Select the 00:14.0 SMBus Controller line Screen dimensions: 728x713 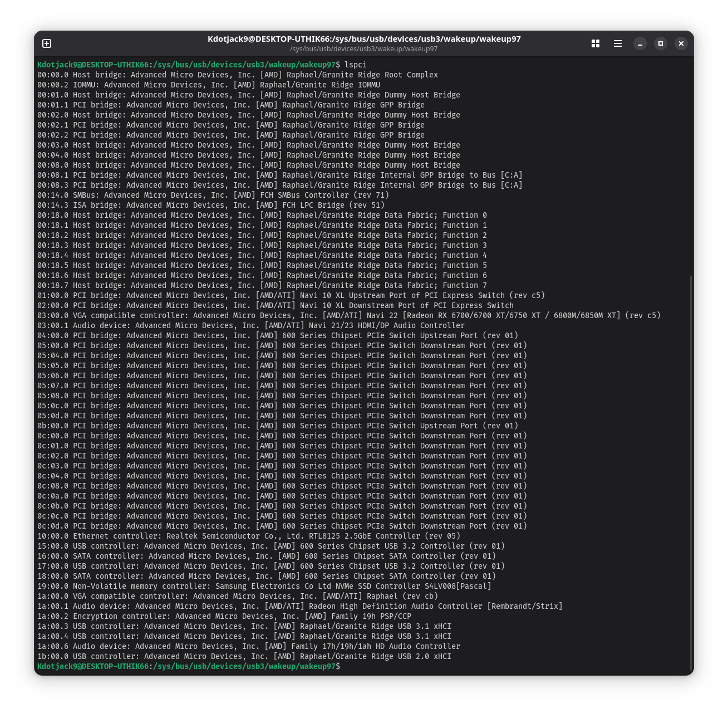pyautogui.click(x=213, y=195)
